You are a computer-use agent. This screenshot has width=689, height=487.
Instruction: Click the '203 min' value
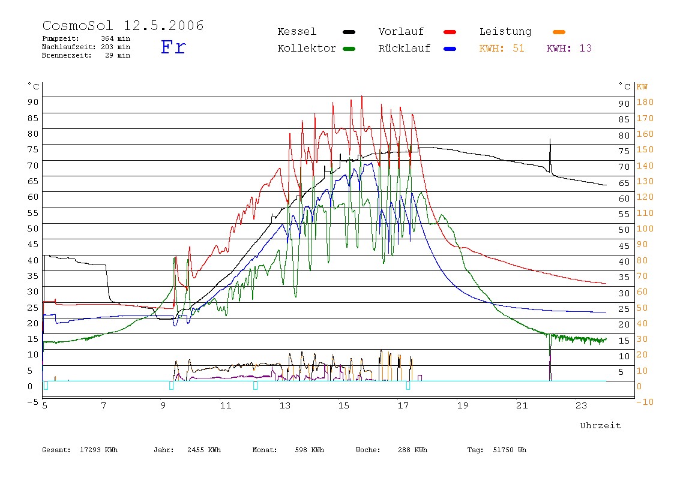pos(116,47)
